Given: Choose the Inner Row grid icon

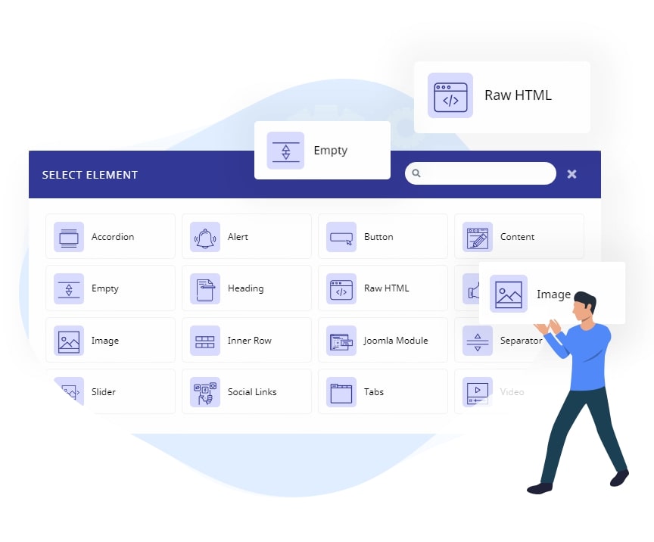Looking at the screenshot, I should (x=205, y=341).
